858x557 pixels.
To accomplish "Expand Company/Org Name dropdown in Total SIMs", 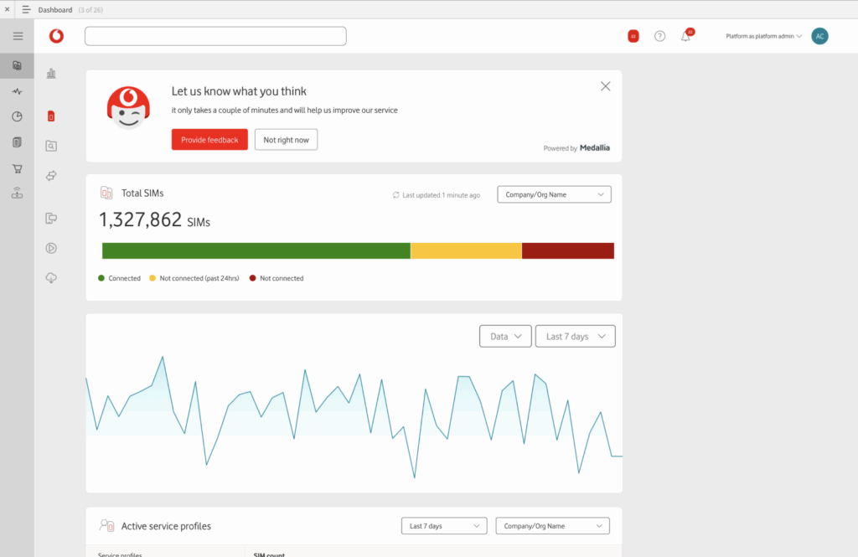I will point(554,194).
